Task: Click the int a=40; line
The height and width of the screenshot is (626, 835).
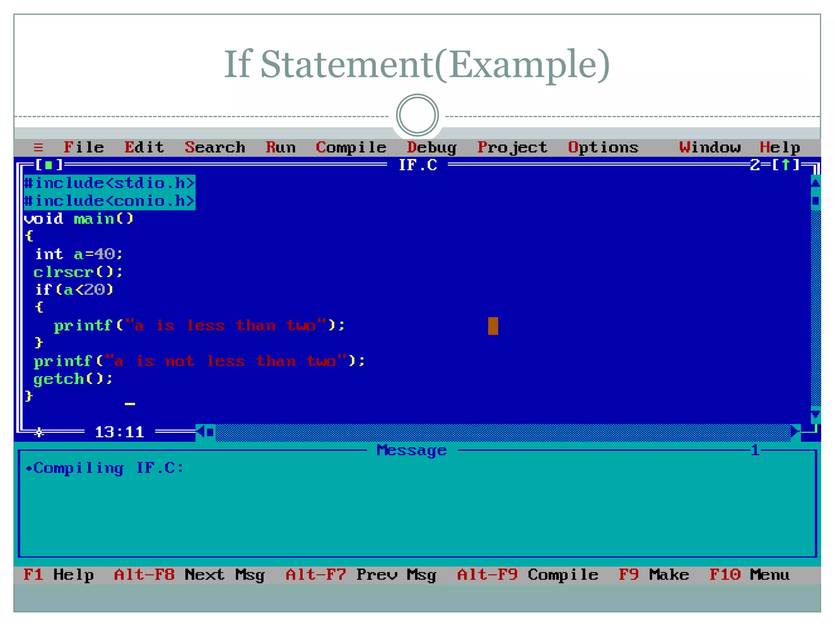Action: tap(79, 254)
